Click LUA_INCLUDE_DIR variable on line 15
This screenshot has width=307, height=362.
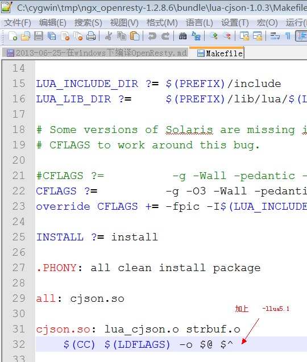point(87,84)
